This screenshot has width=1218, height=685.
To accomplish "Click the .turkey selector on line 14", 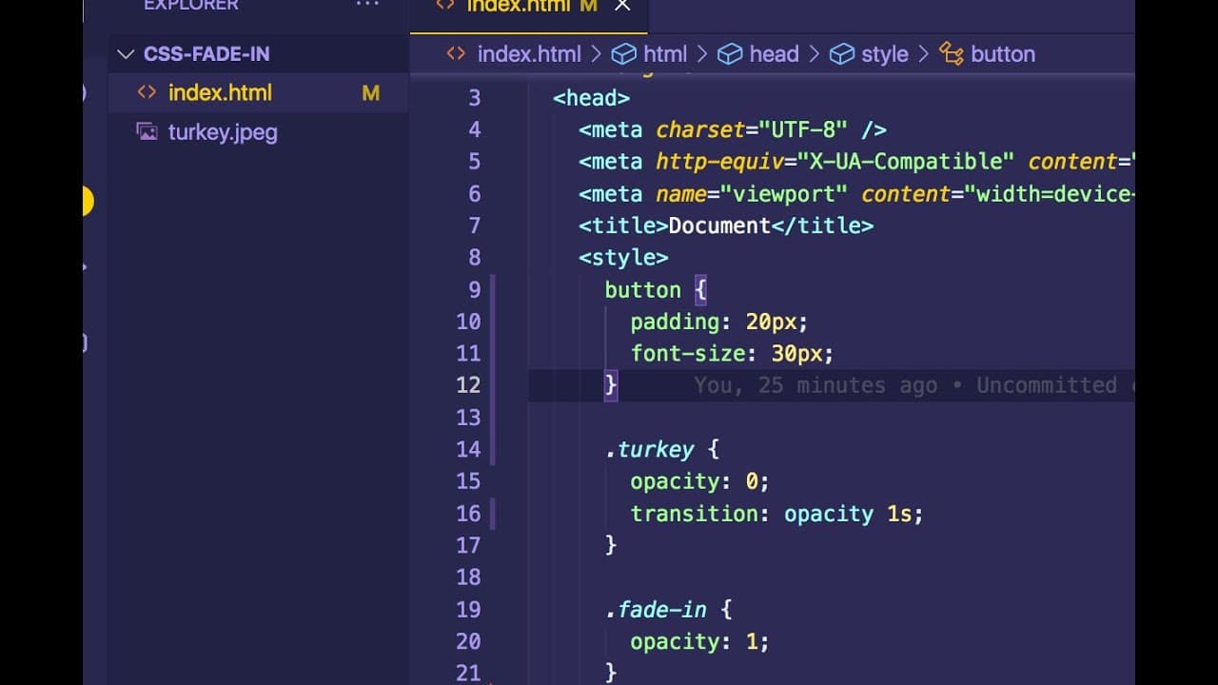I will (650, 449).
